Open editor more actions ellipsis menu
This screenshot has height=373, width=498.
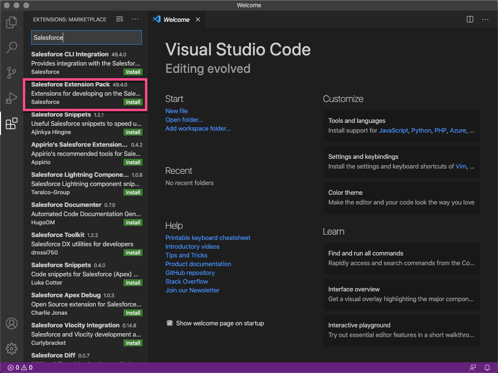point(485,19)
